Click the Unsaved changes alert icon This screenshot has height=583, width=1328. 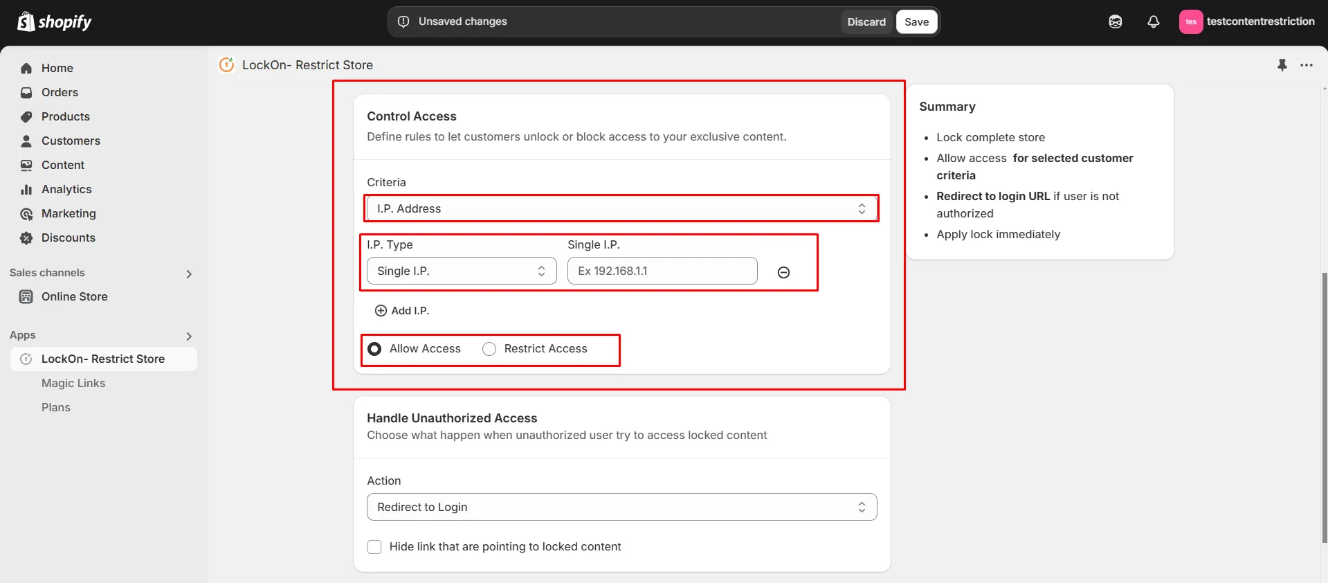coord(403,21)
